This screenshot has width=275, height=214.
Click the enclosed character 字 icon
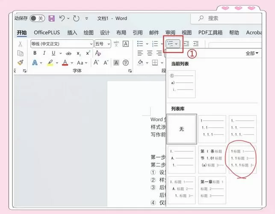[x=126, y=62]
